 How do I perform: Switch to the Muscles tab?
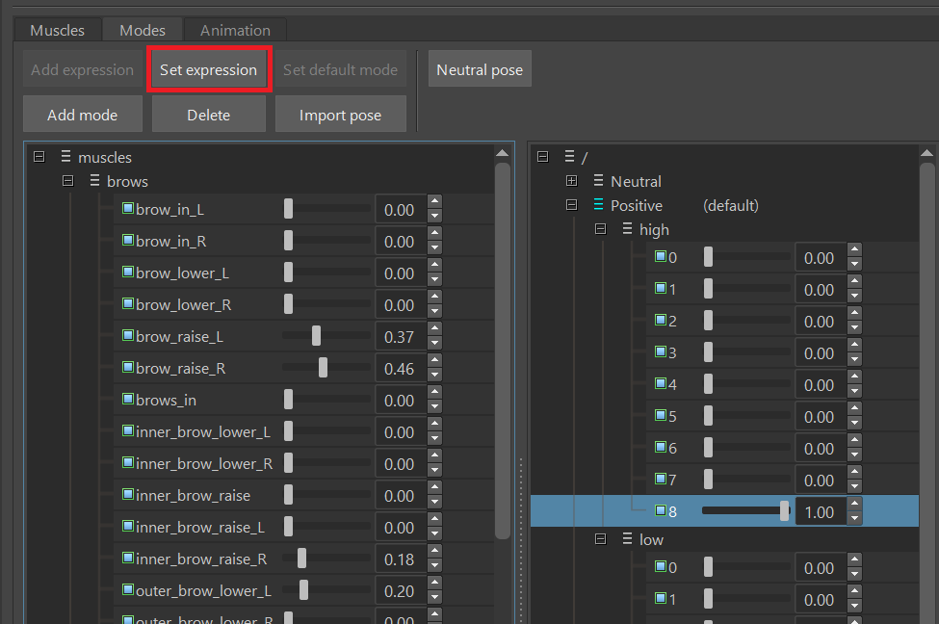click(57, 30)
